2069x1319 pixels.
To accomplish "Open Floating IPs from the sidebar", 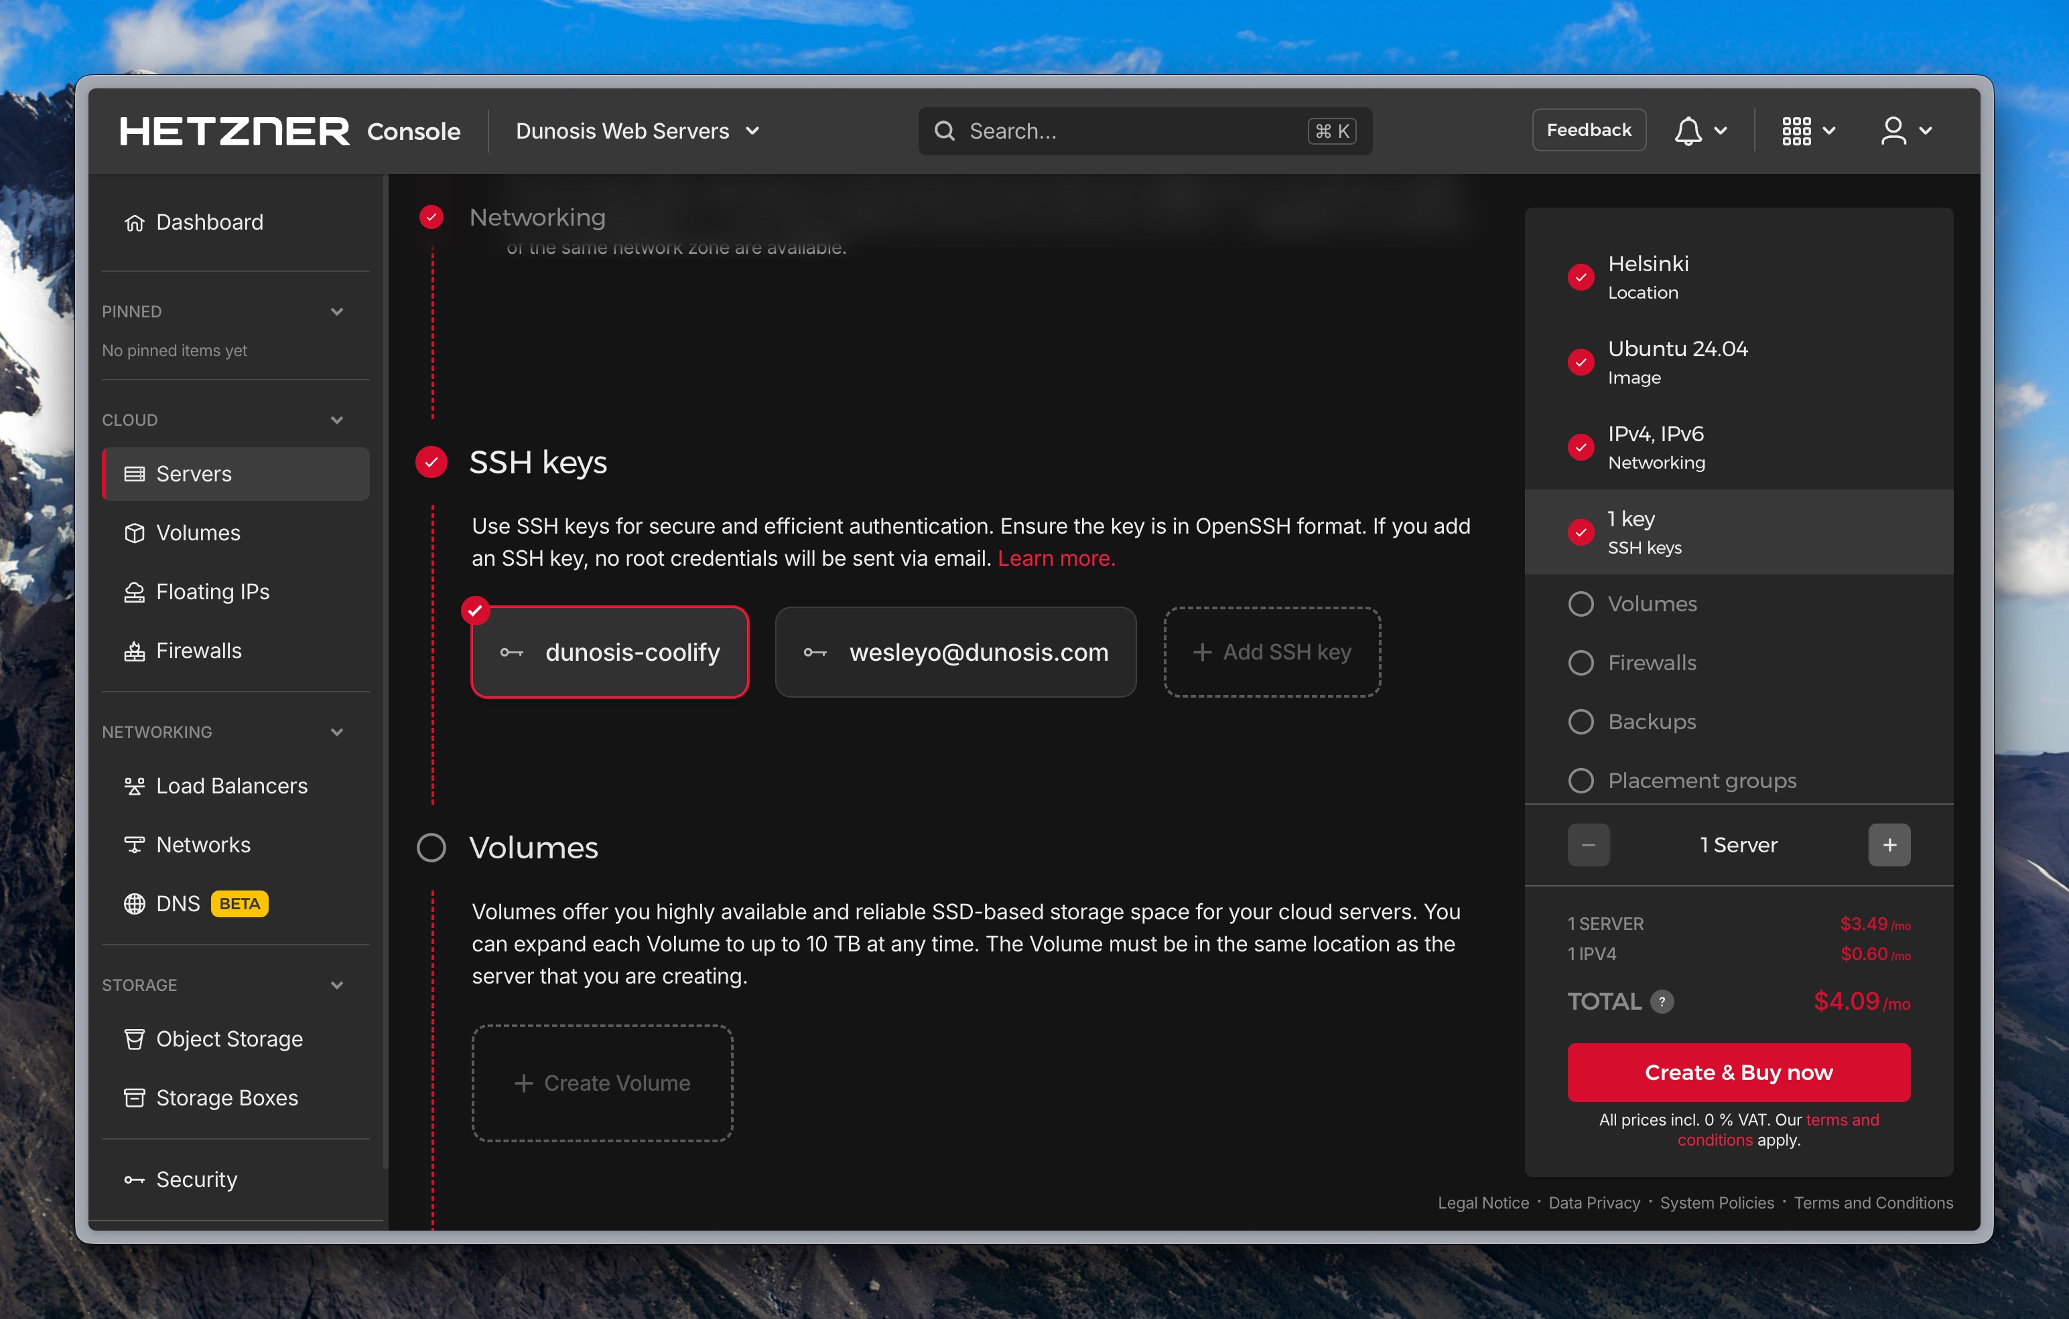I will [x=212, y=592].
